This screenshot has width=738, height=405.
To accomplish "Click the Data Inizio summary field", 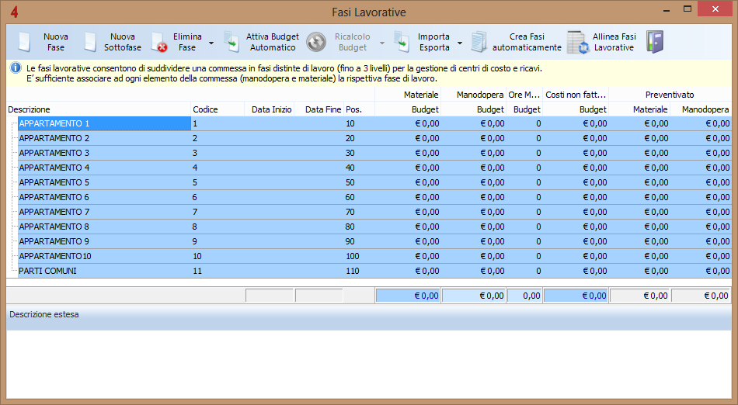I will click(x=270, y=296).
